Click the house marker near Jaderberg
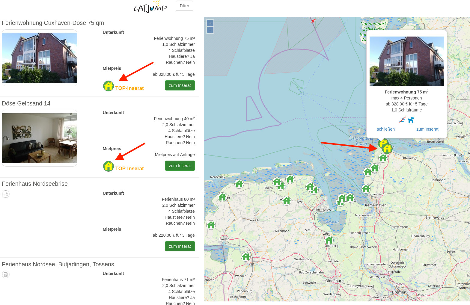The height and width of the screenshot is (305, 470). pyautogui.click(x=329, y=240)
